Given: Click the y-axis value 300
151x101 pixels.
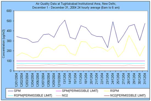Looking at the screenshot, I should [9, 41].
